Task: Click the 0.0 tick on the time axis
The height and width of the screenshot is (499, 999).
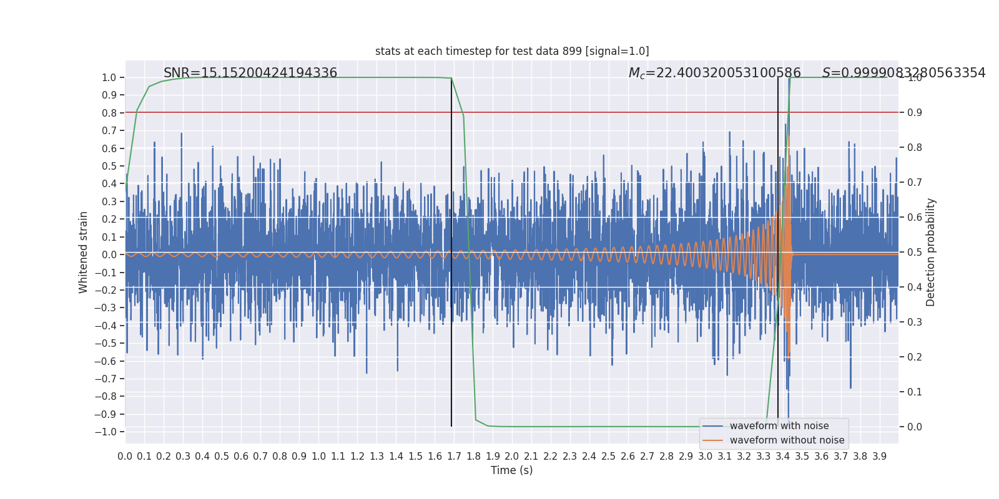Action: click(x=125, y=456)
